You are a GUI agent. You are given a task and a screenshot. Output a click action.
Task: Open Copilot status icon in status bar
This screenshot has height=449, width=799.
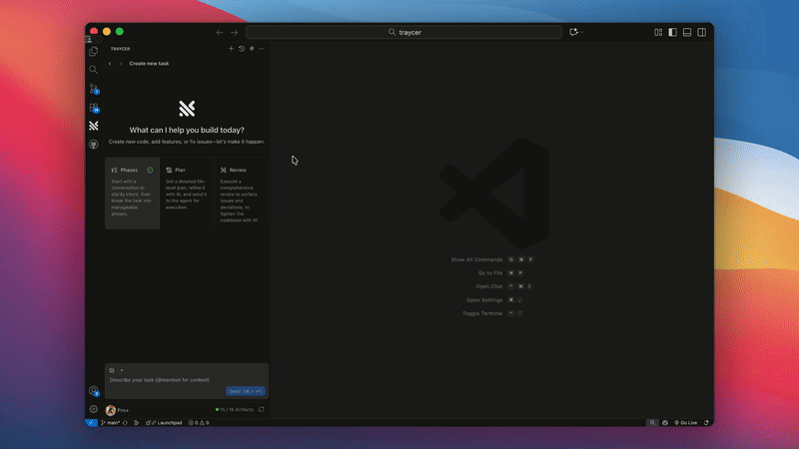tap(665, 422)
